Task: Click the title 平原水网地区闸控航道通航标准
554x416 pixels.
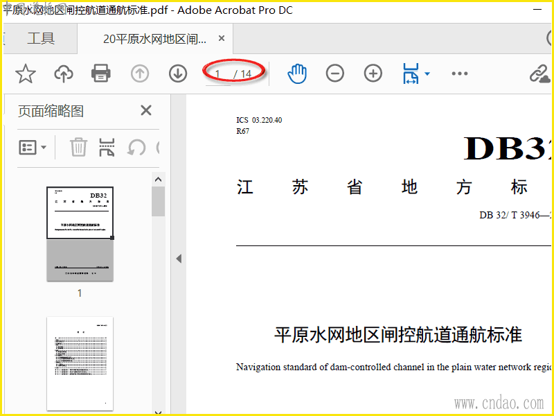Action: coord(398,335)
